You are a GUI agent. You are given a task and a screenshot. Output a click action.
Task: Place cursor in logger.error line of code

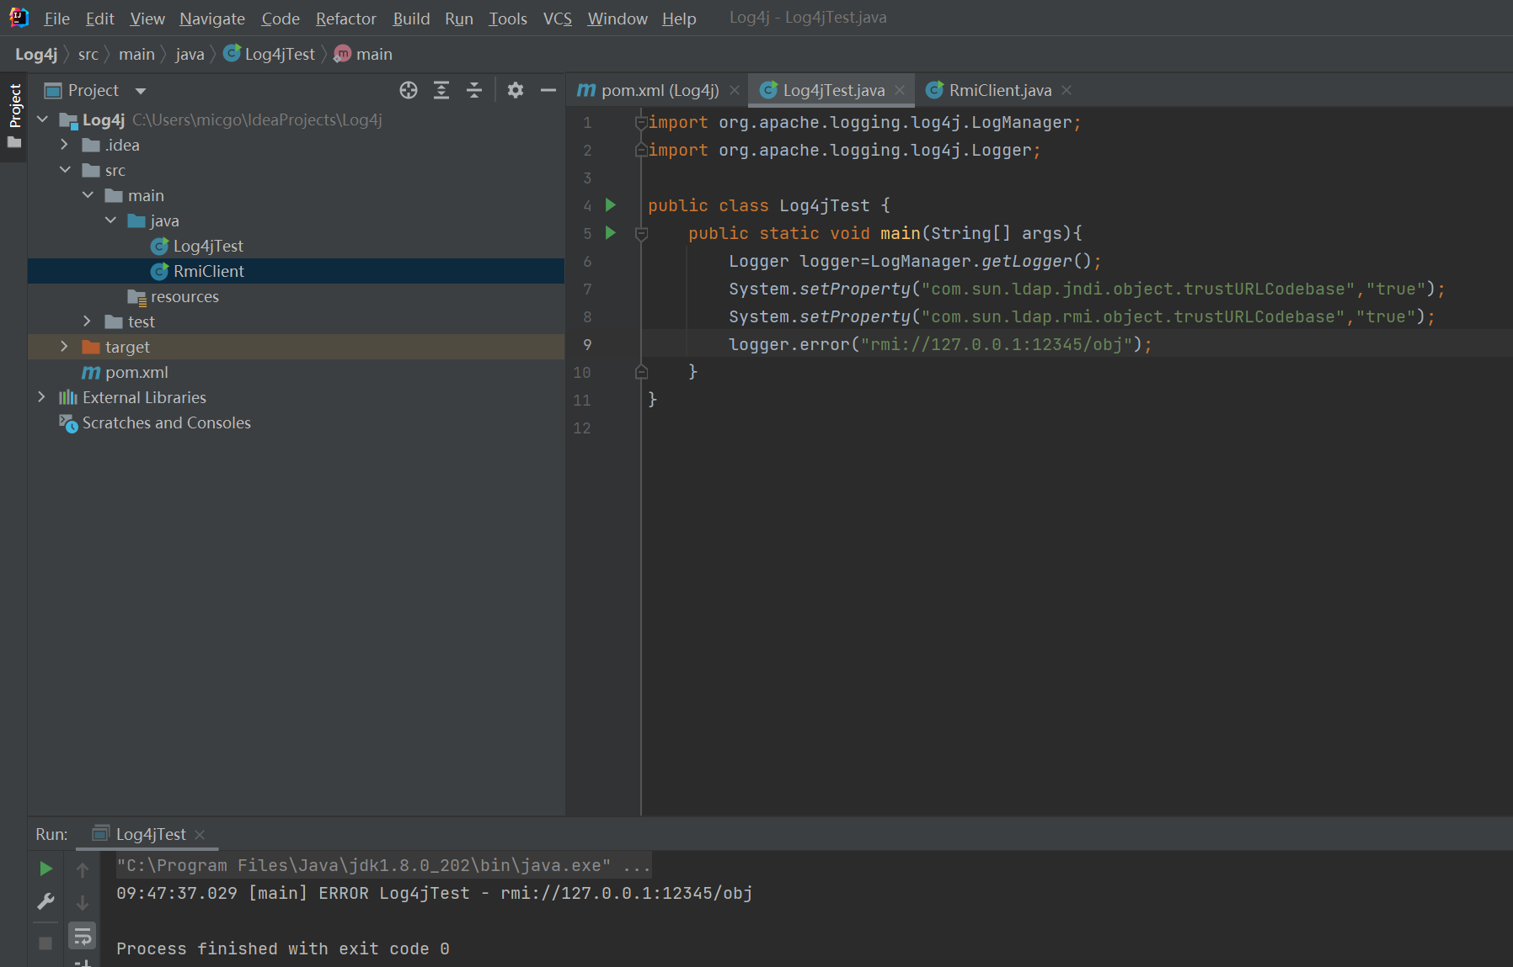pos(939,344)
